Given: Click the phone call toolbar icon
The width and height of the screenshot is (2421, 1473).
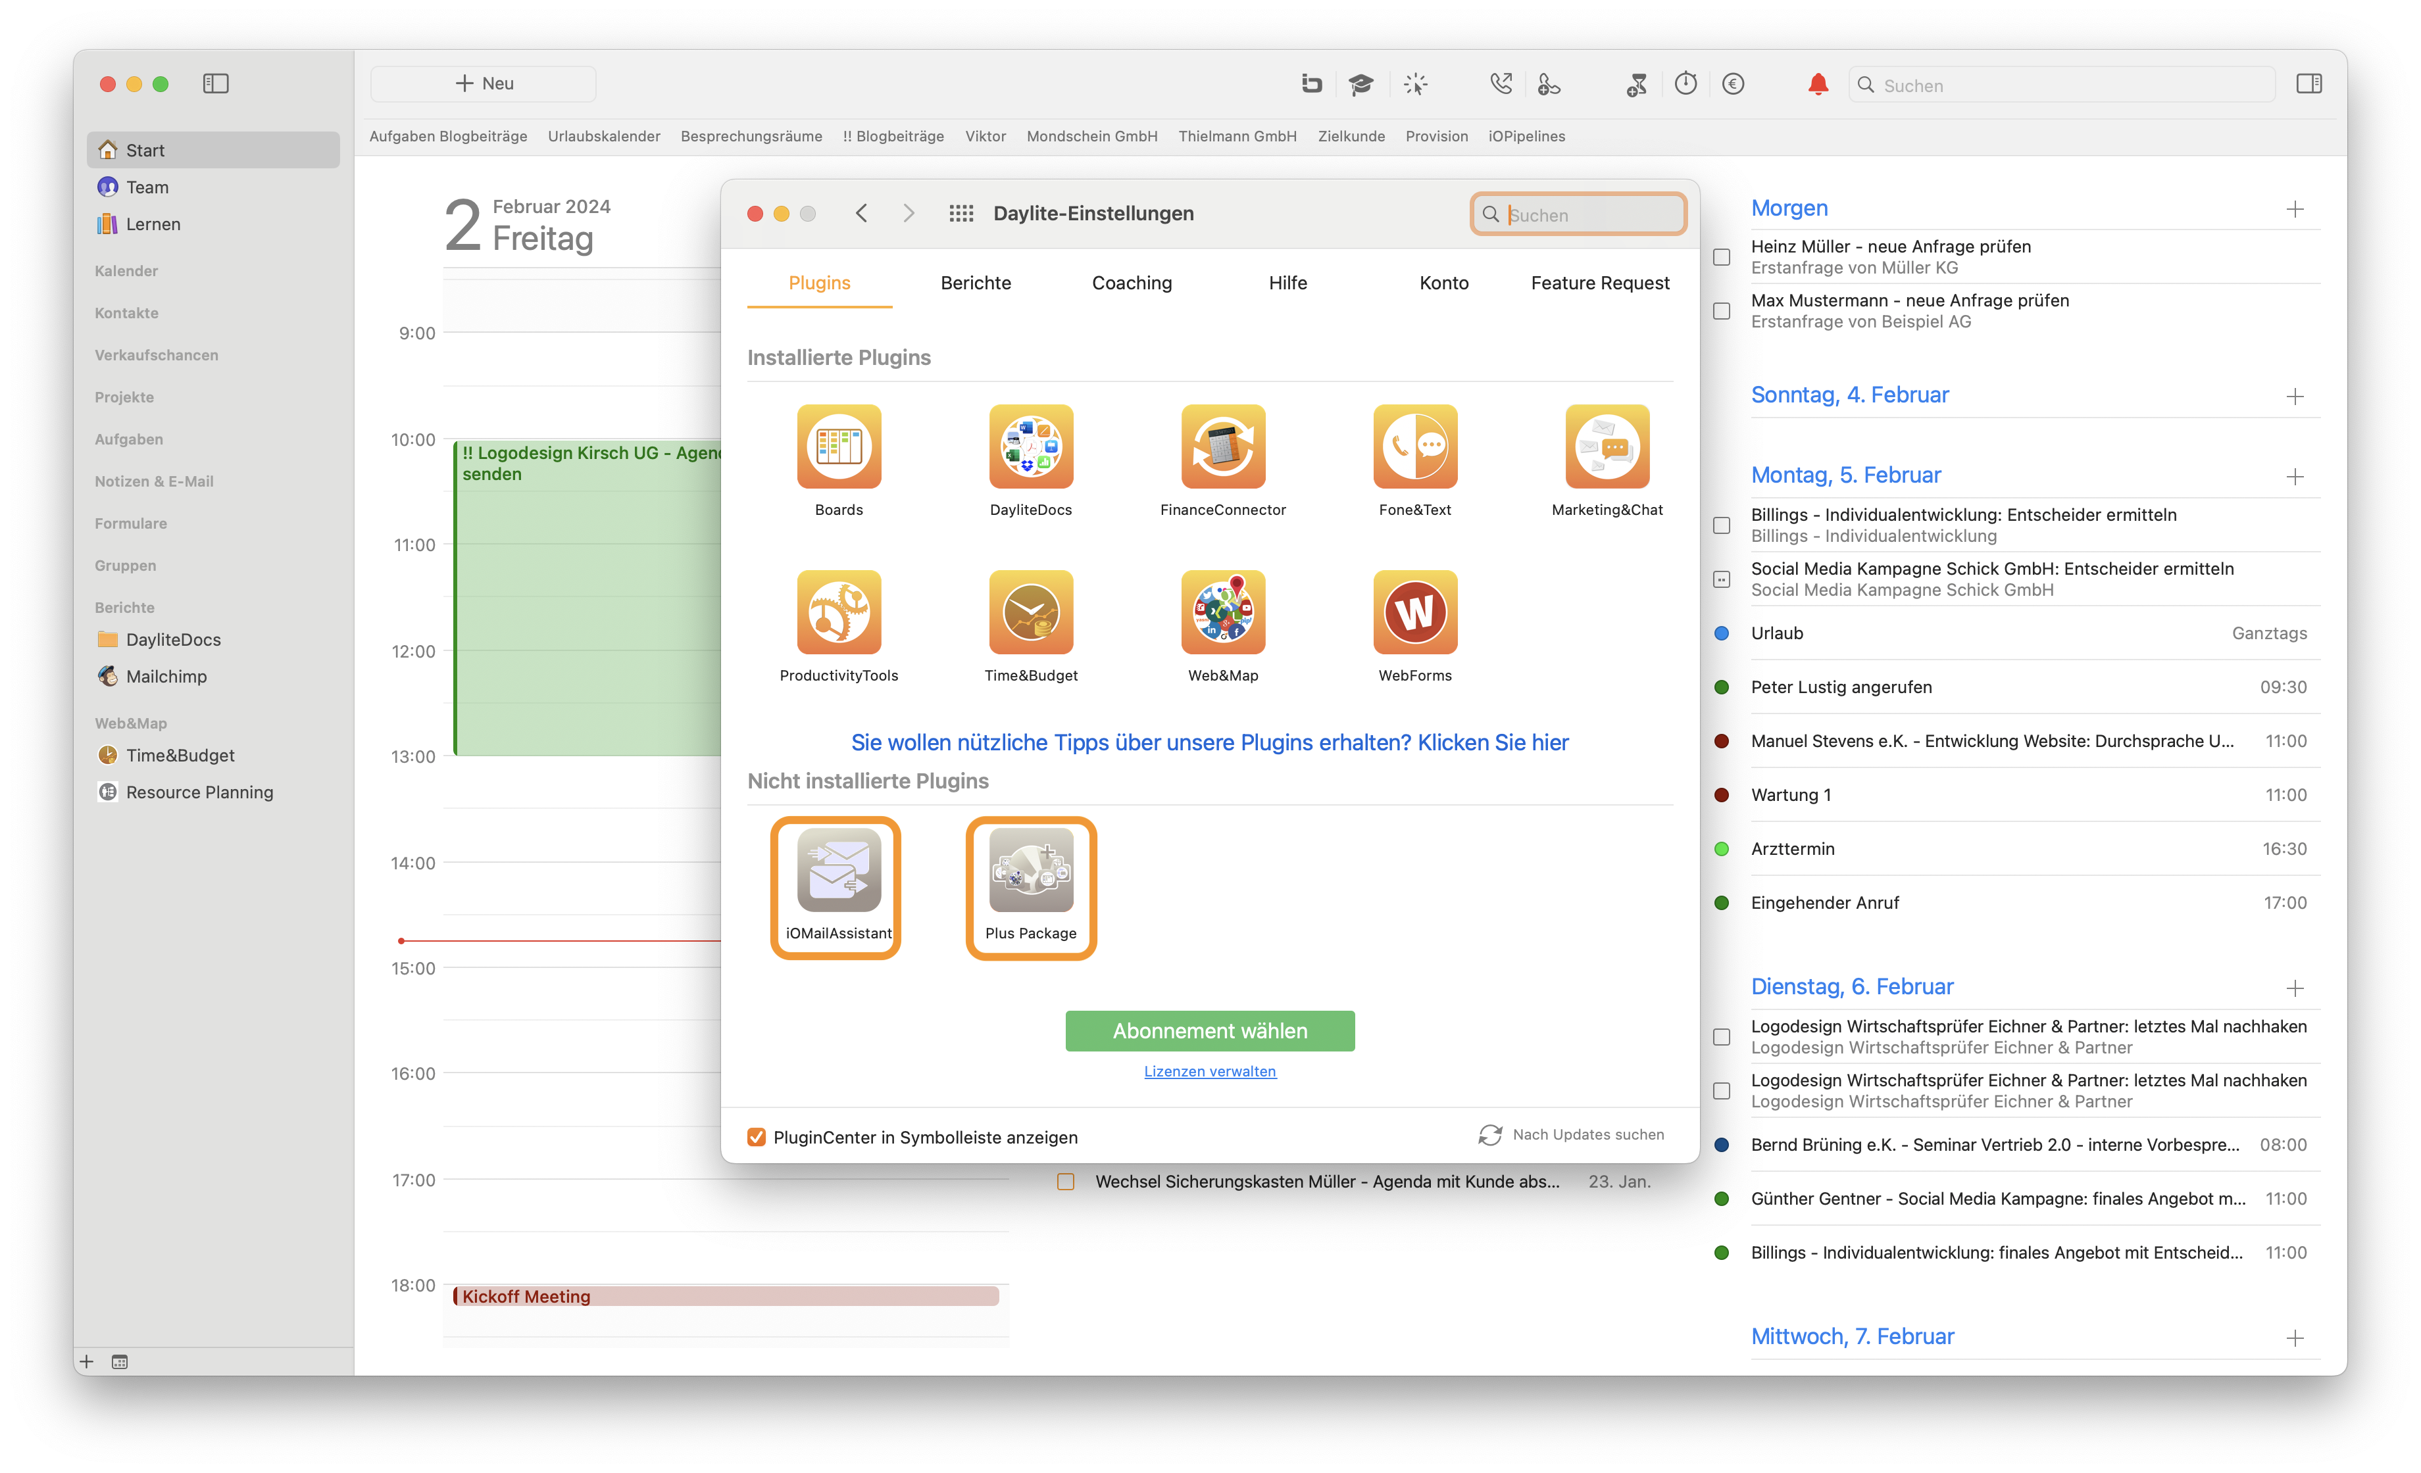Looking at the screenshot, I should click(x=1501, y=84).
